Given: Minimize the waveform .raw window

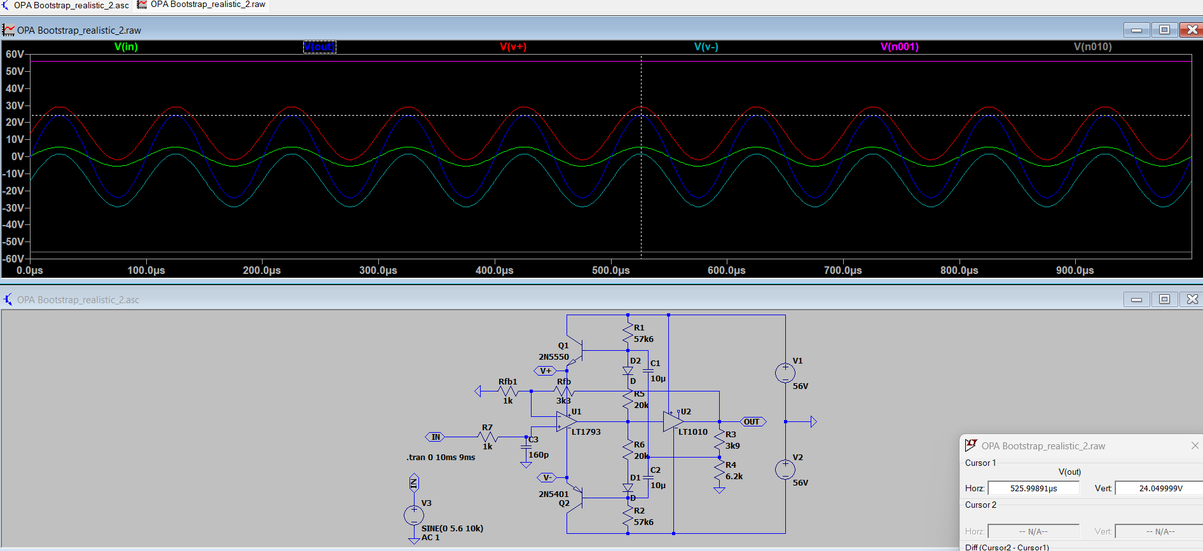Looking at the screenshot, I should point(1137,30).
